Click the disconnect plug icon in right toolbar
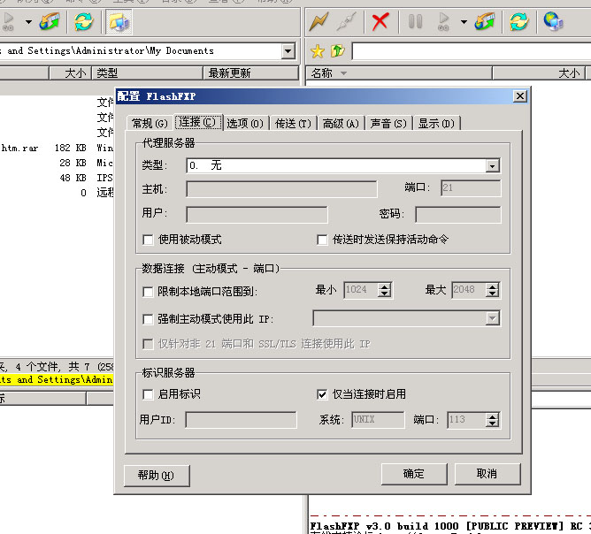 pyautogui.click(x=347, y=21)
